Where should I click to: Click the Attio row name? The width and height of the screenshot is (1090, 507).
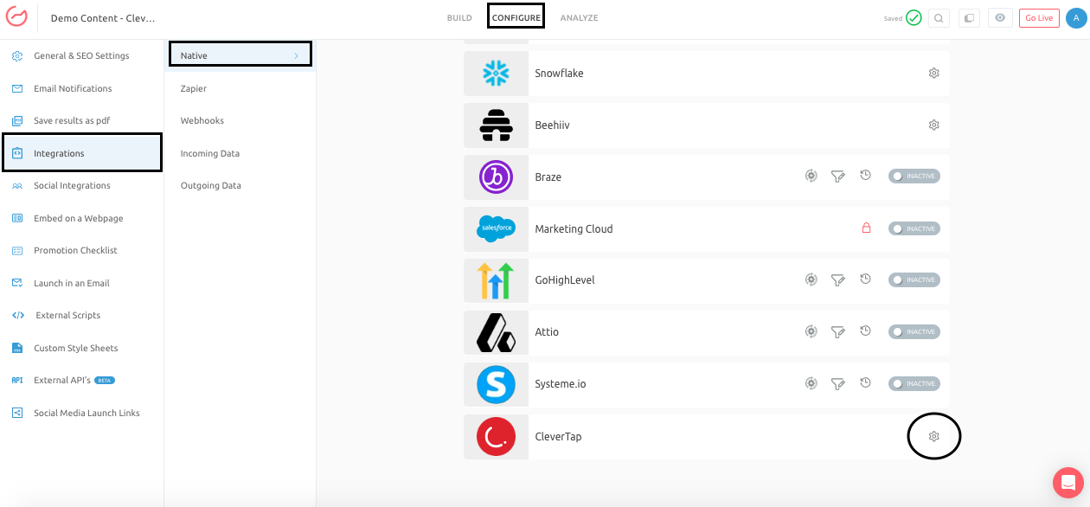(547, 332)
